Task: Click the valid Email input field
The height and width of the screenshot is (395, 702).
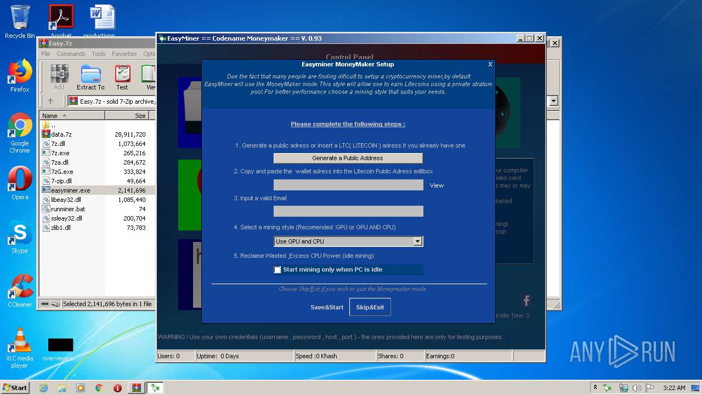Action: pyautogui.click(x=348, y=211)
